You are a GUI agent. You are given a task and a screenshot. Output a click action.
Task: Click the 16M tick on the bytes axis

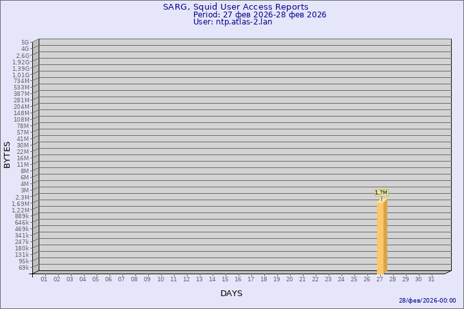[x=23, y=158]
